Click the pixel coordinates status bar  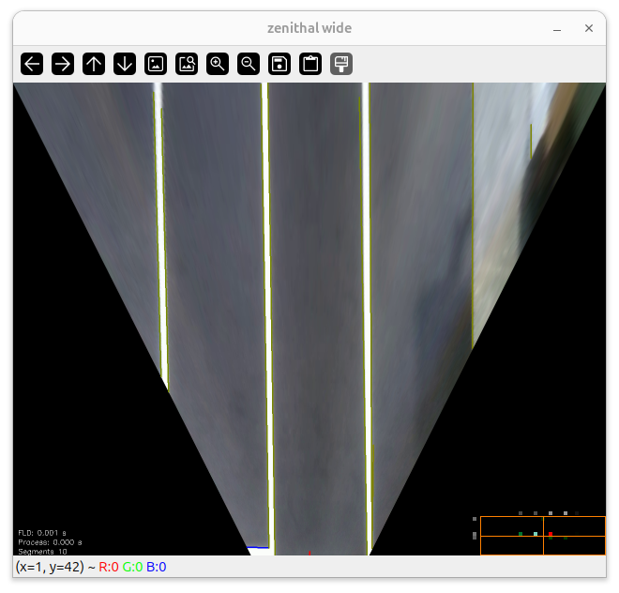click(x=91, y=567)
